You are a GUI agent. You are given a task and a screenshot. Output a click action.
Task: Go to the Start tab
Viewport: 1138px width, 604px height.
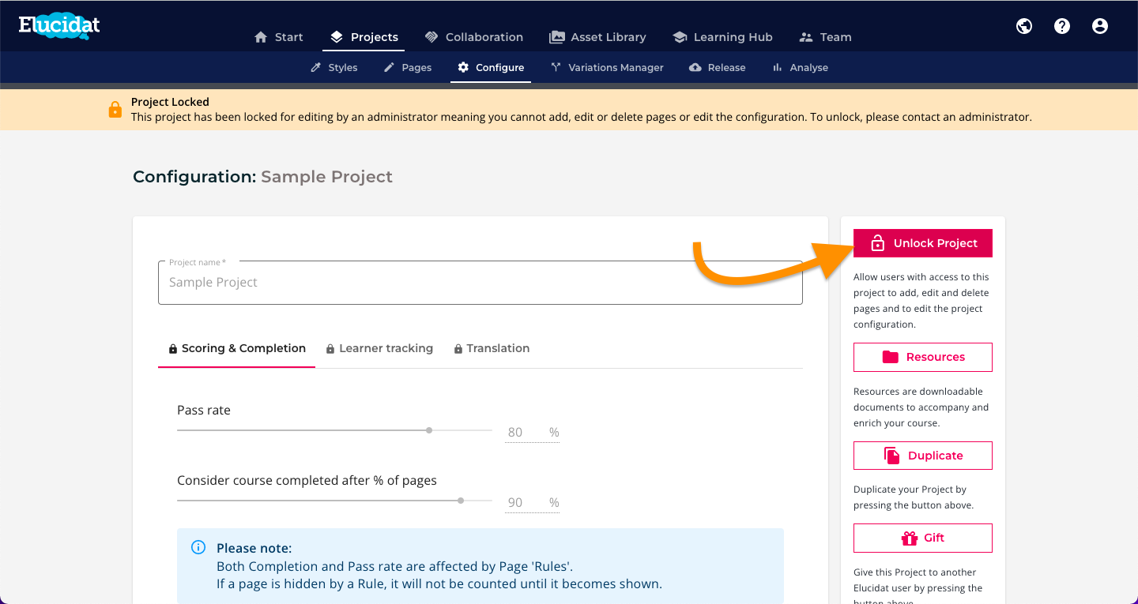click(x=279, y=37)
